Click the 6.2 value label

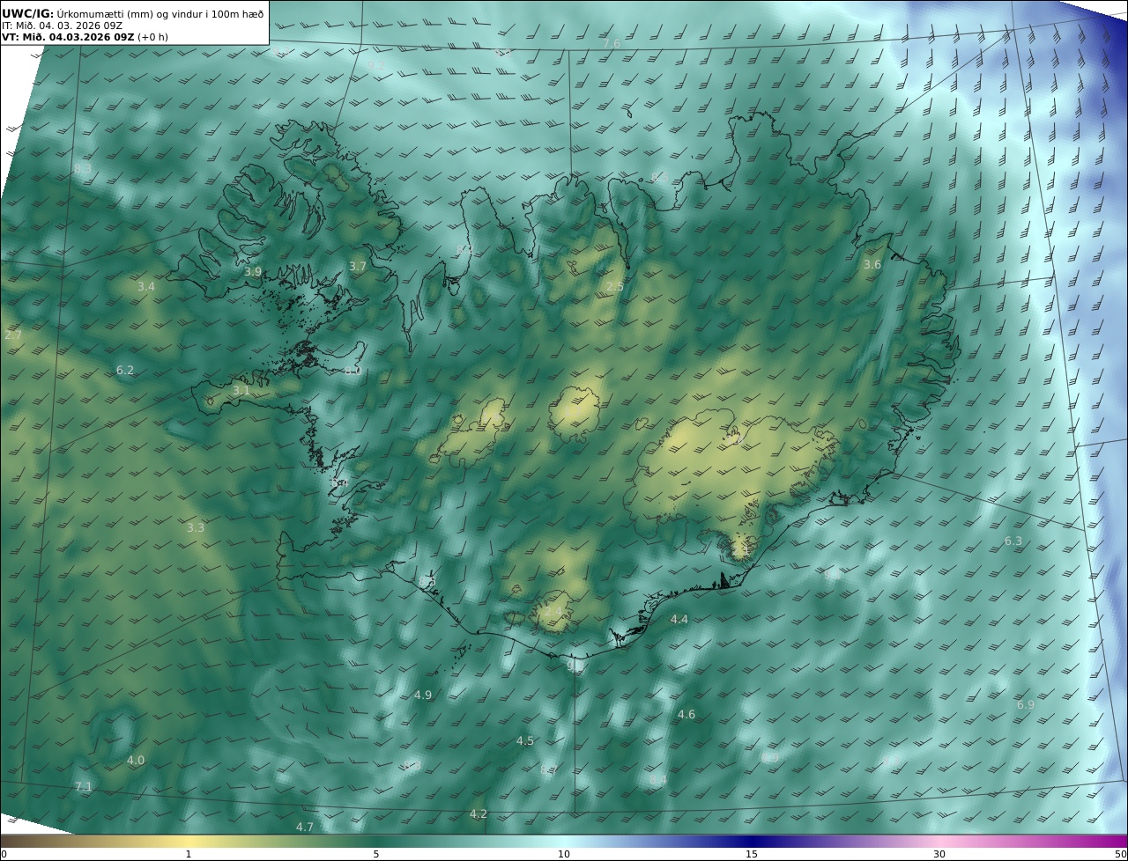tap(125, 371)
